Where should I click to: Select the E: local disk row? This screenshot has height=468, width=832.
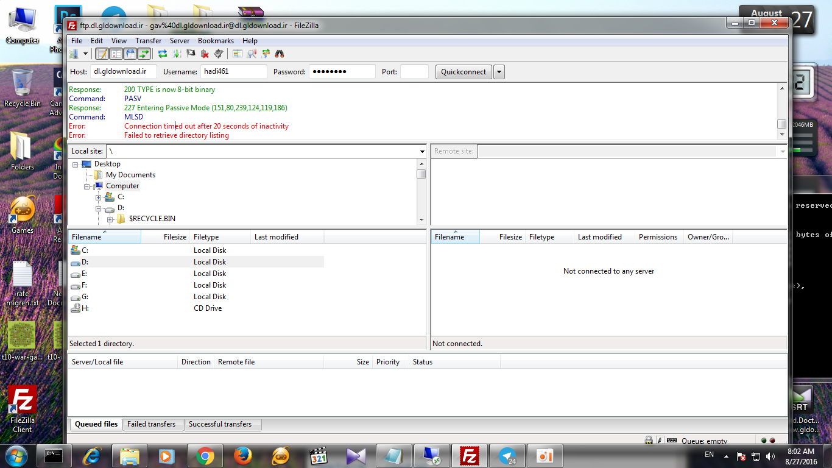196,274
